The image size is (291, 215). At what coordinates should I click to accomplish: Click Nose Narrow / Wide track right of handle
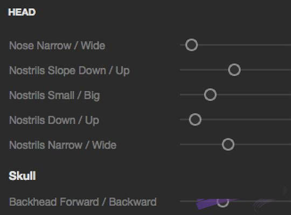[x=245, y=45]
